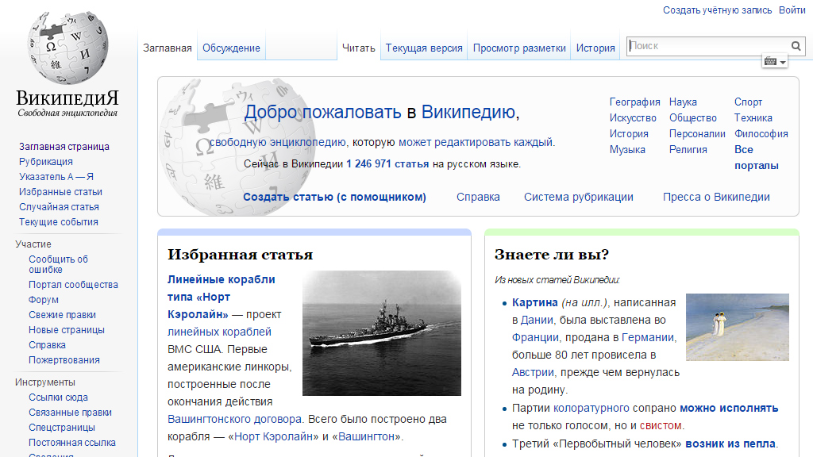Click the Картина link
Image resolution: width=813 pixels, height=457 pixels.
point(534,302)
